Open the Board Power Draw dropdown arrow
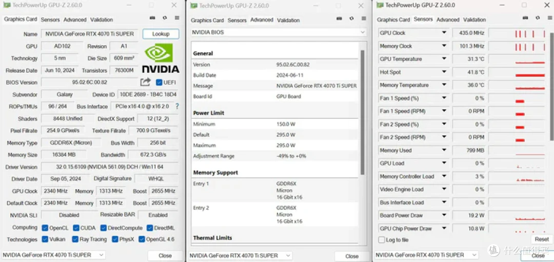The image size is (554, 262). [444, 215]
